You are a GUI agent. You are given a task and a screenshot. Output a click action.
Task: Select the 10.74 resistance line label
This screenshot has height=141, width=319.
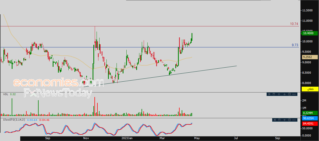(x=294, y=24)
